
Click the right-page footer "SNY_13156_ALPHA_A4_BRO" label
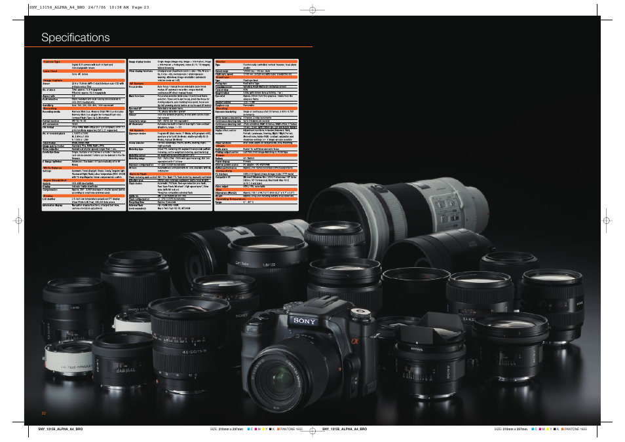click(x=345, y=430)
